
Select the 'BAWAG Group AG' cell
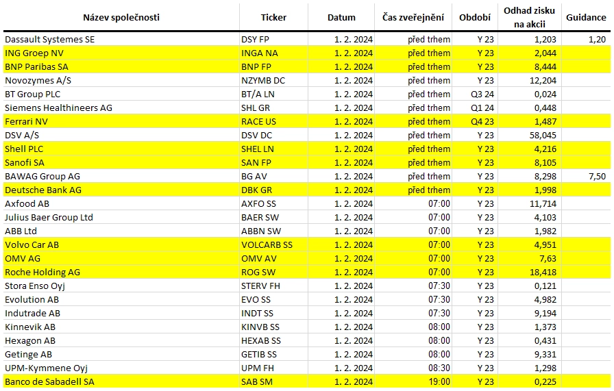[121, 176]
